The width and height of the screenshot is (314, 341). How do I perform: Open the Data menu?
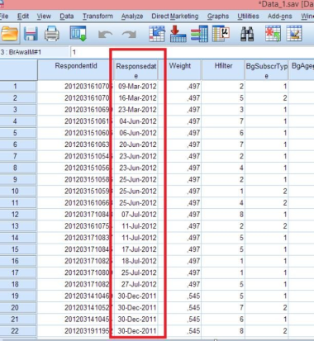coord(67,17)
